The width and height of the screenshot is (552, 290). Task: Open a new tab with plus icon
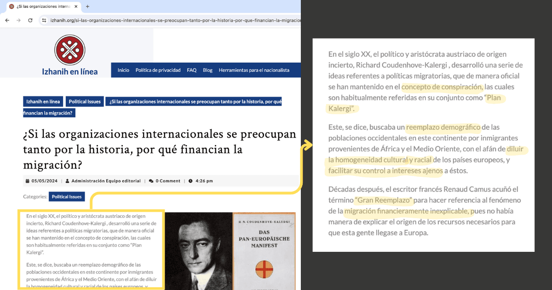(87, 6)
